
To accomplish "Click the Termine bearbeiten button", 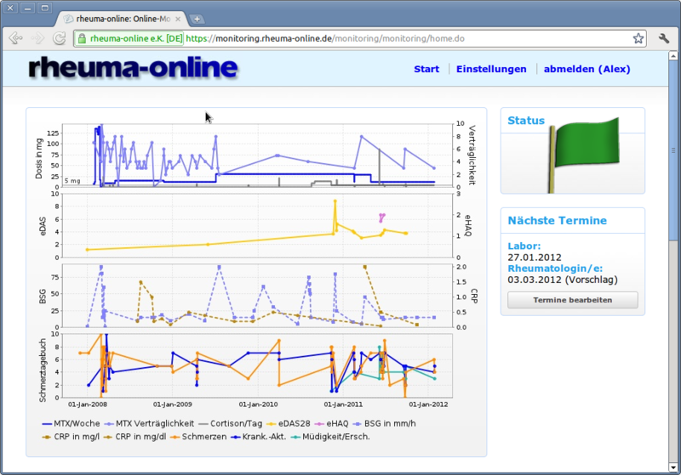I will 572,300.
